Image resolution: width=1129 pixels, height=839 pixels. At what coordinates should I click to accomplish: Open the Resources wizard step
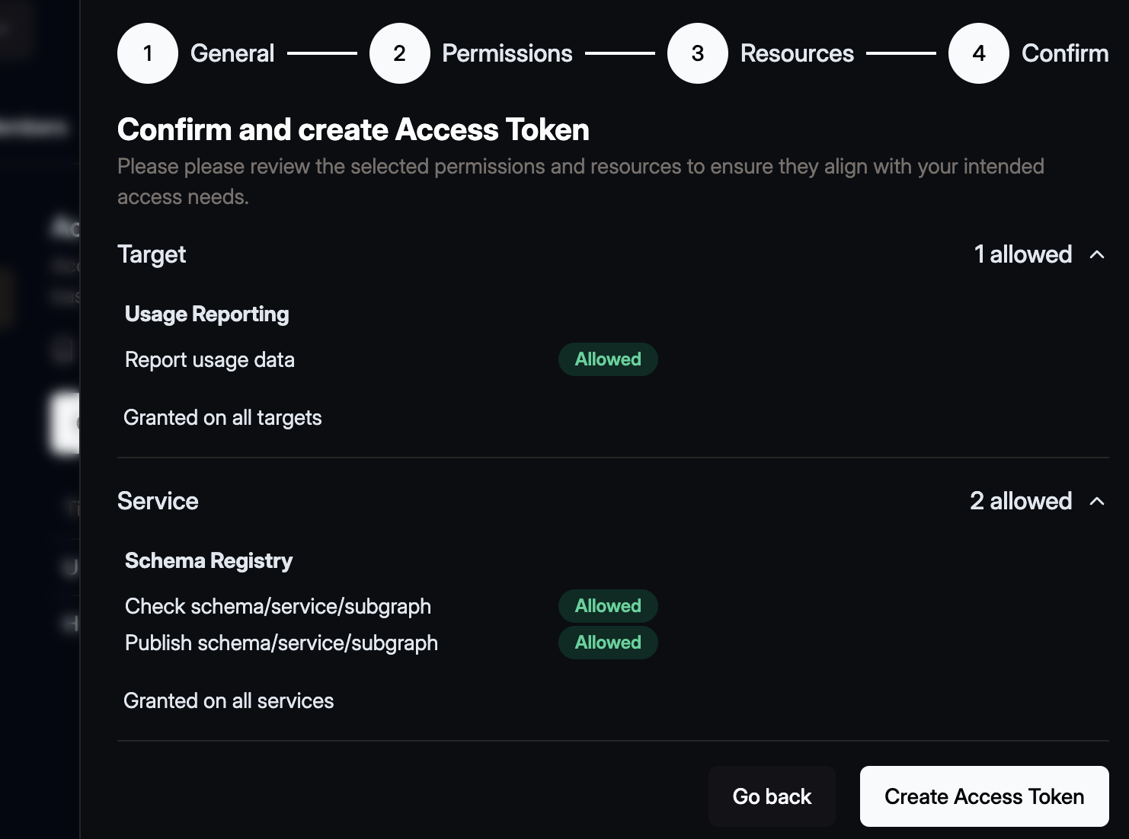[798, 53]
